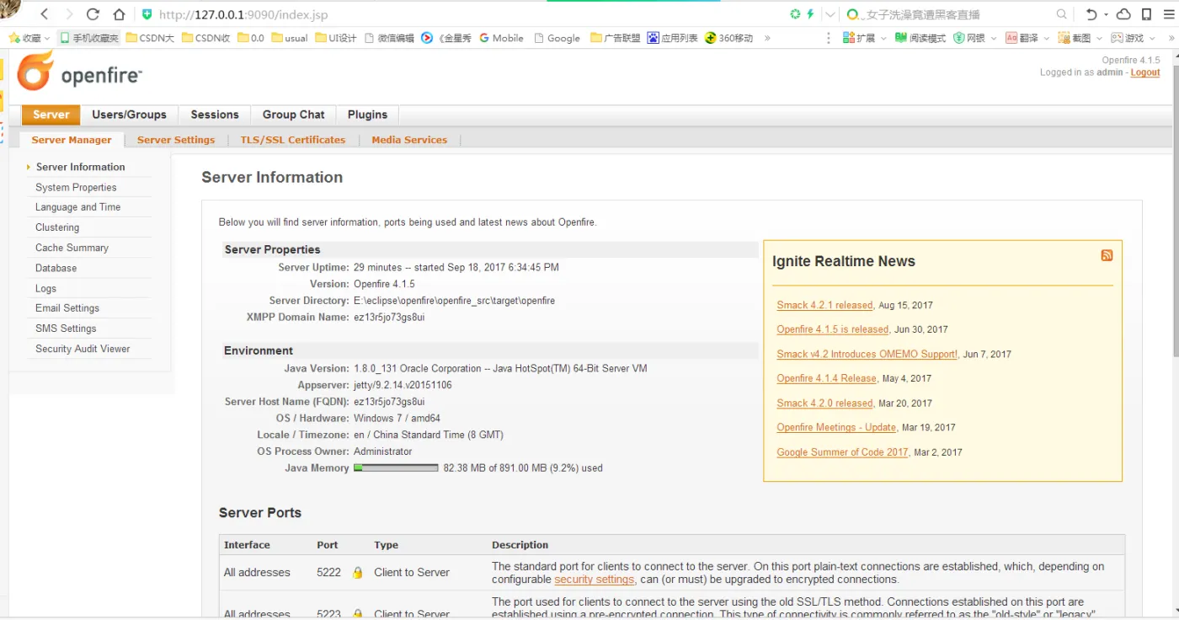Click the lock icon beside port 5222
This screenshot has width=1179, height=620.
tap(357, 573)
